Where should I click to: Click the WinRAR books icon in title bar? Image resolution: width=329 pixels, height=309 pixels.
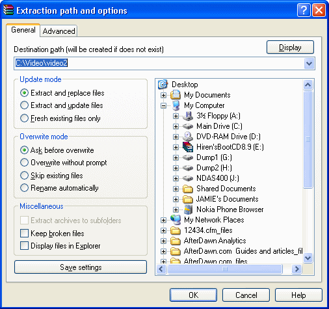coord(8,10)
